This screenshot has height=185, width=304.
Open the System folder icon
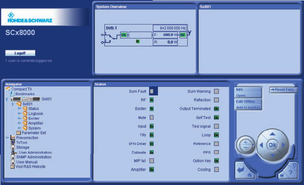point(25,128)
